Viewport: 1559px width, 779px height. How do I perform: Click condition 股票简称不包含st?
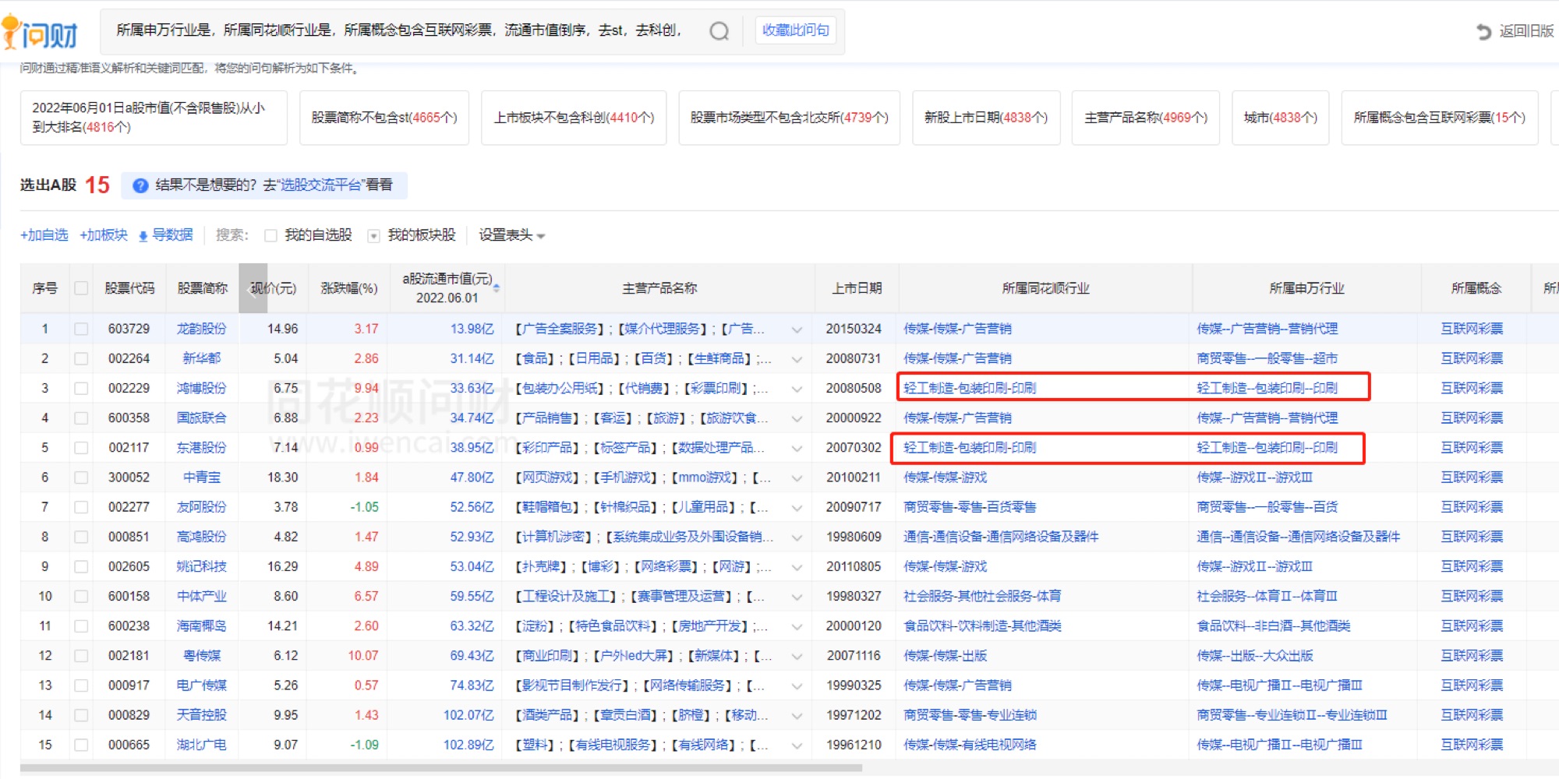pyautogui.click(x=384, y=118)
